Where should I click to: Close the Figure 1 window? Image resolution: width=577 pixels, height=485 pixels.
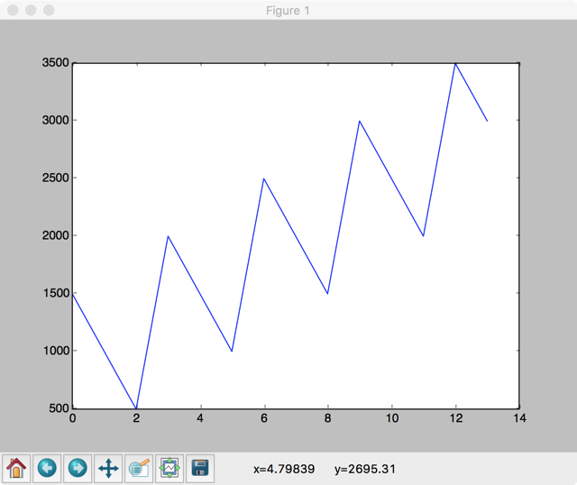click(13, 10)
